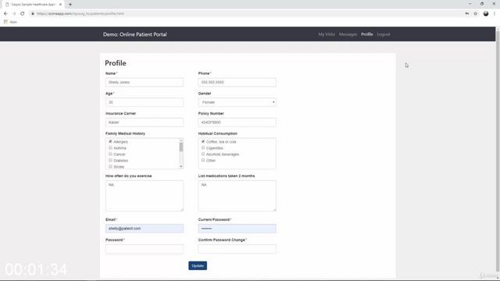The height and width of the screenshot is (281, 500).
Task: Check the Cancer checkbox
Action: (110, 154)
